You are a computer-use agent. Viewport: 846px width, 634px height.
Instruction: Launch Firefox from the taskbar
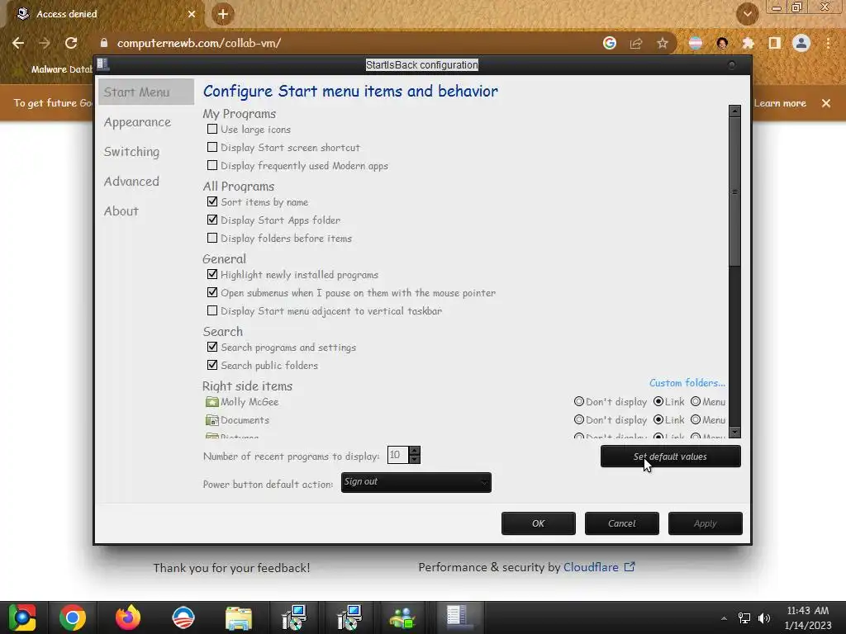(x=128, y=617)
